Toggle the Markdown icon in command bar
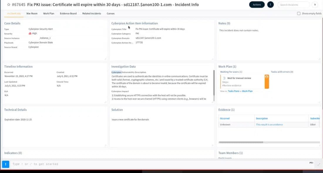This screenshot has width=323, height=173. coord(311,163)
